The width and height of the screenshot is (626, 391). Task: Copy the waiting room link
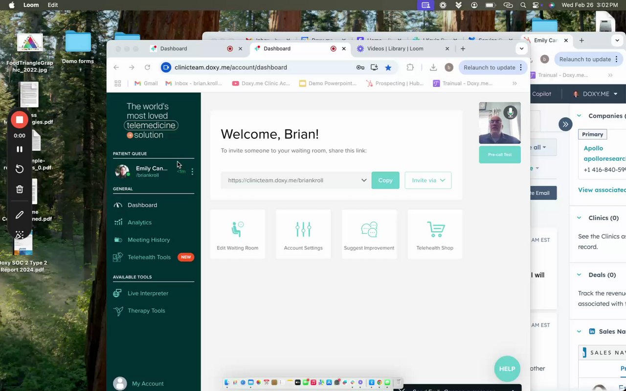[x=385, y=180]
